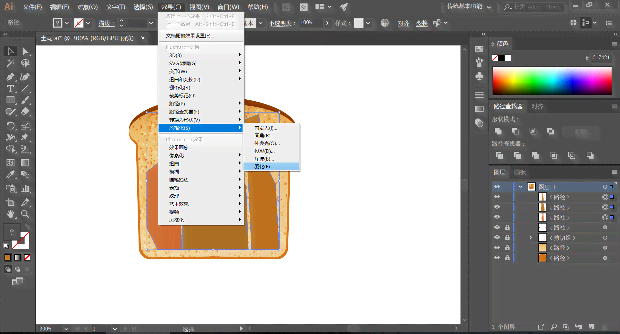Click the 对齐 link in control bar
620x334 pixels.
point(403,23)
